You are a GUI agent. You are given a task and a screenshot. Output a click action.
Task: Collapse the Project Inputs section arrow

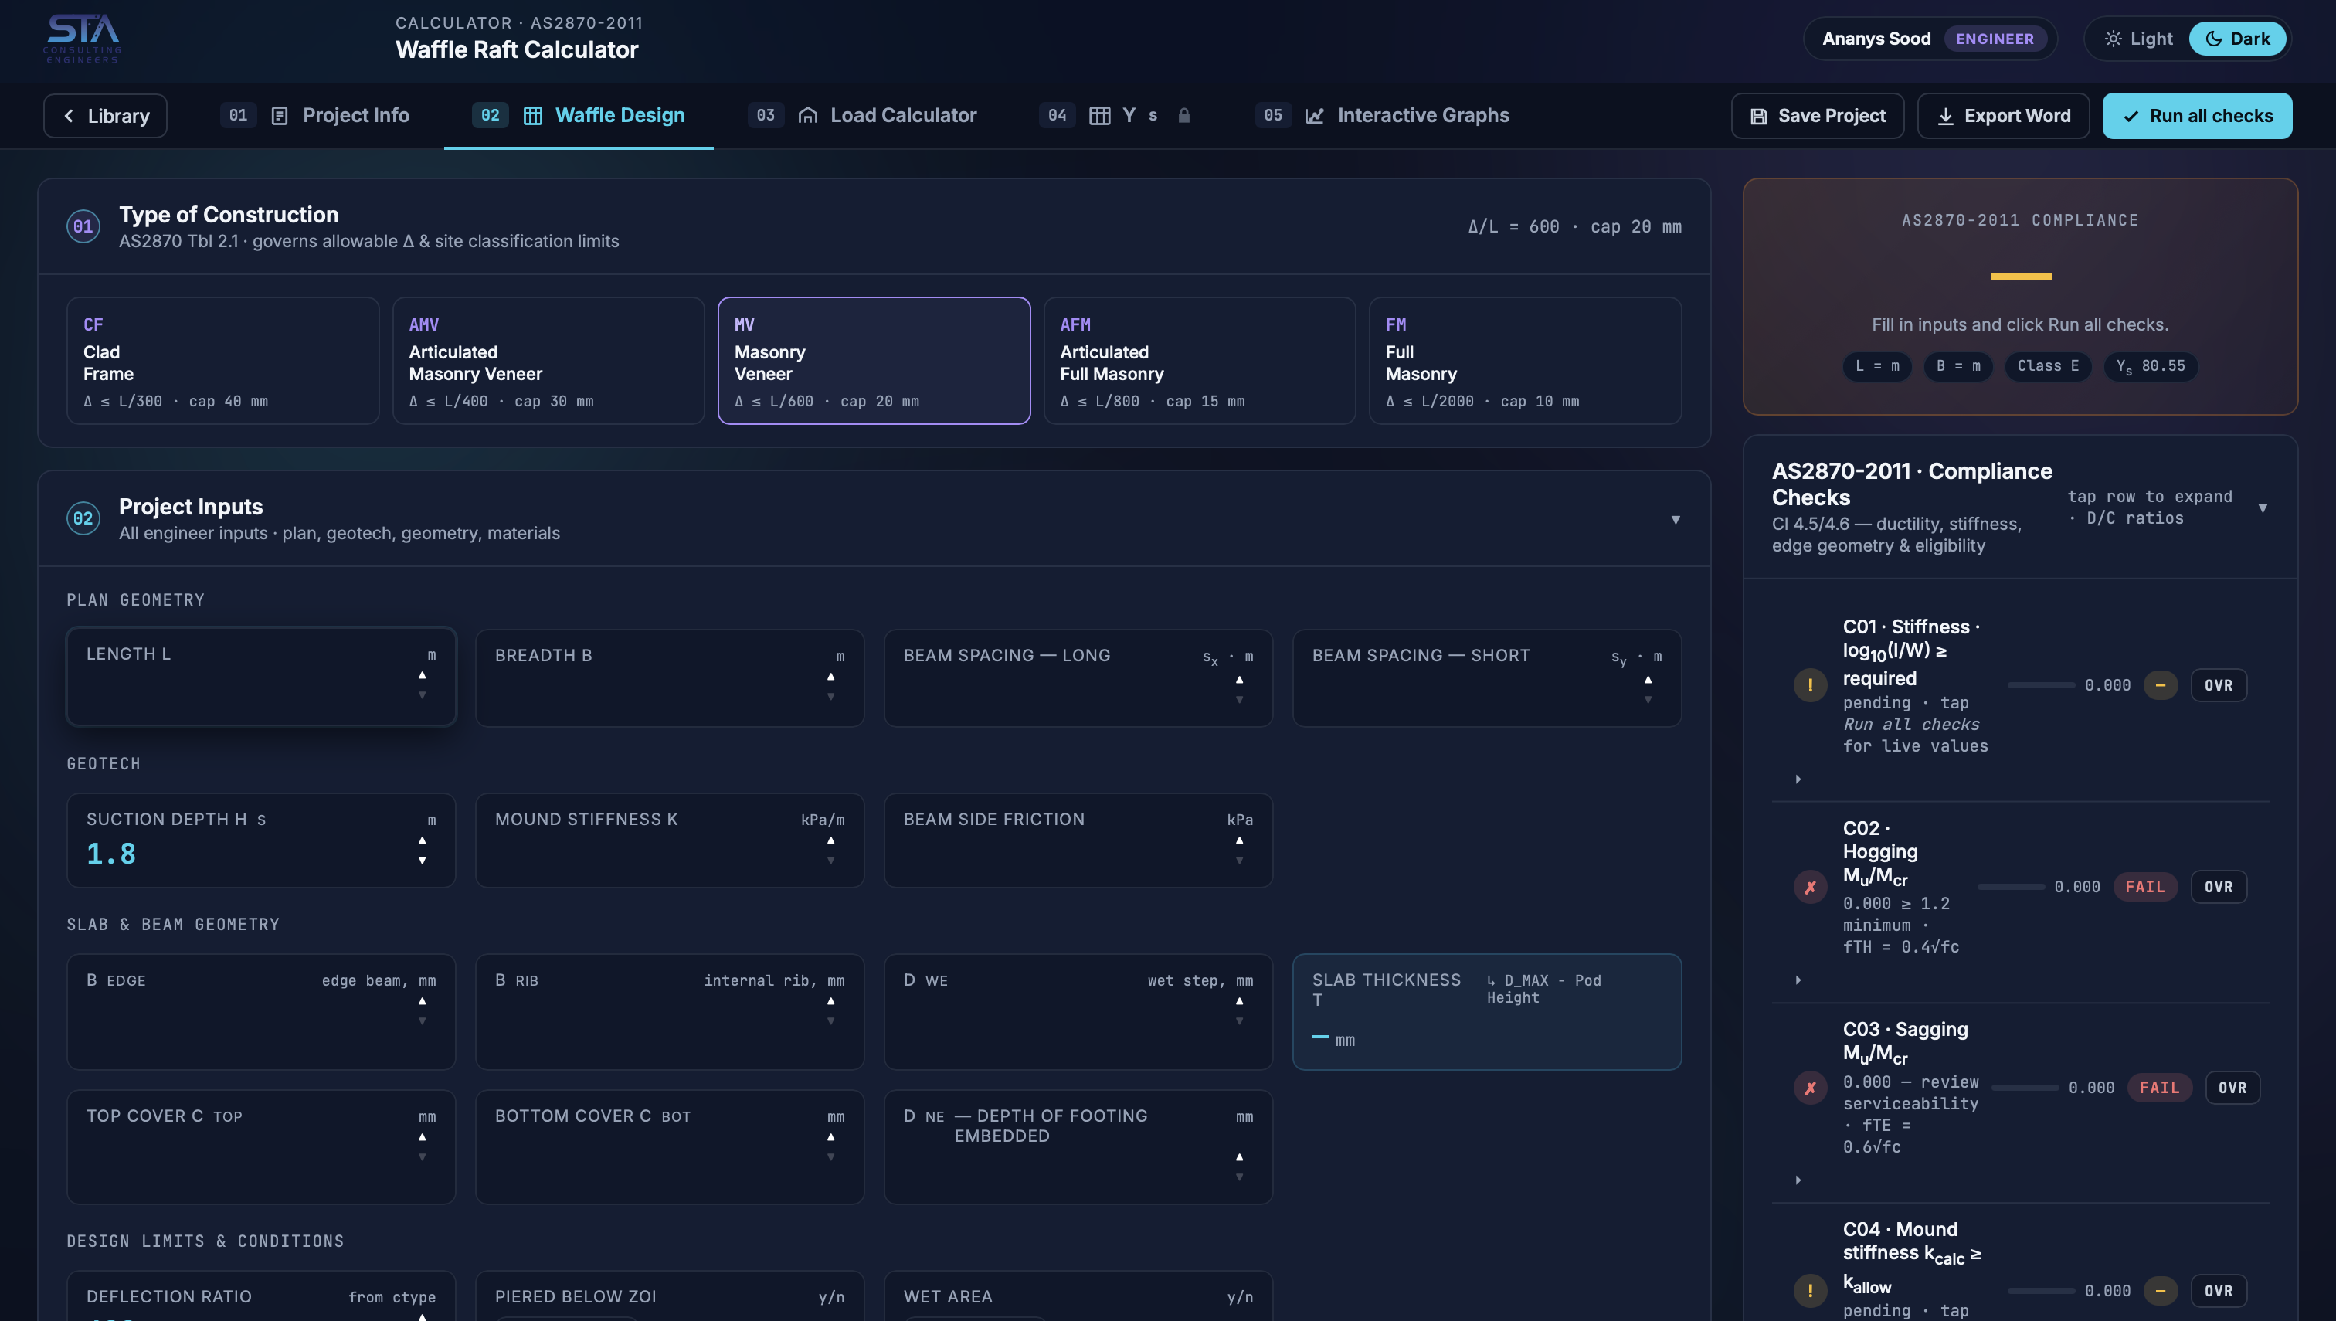[1676, 520]
